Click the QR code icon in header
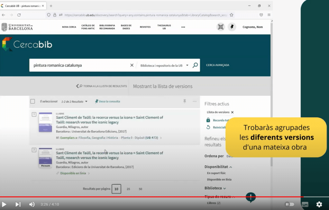Viewport: 329px width, 210px height. pos(221,27)
